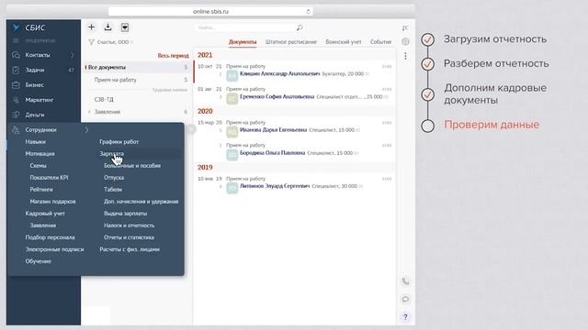Image resolution: width=588 pixels, height=330 pixels.
Task: Select Показатели KPI menu item
Action: [x=49, y=178]
